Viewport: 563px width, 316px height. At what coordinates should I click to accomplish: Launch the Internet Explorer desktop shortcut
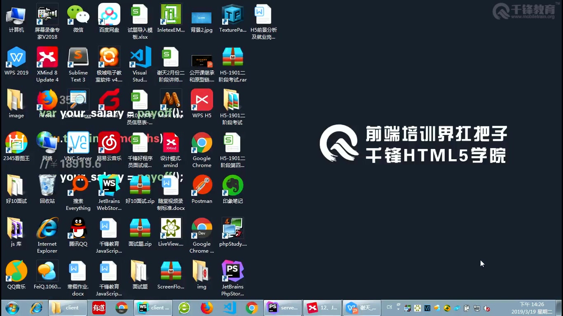(47, 236)
